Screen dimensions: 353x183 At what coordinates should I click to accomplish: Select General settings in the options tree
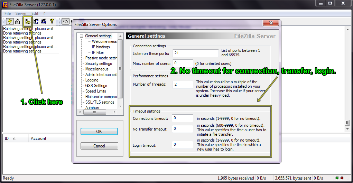coord(98,36)
